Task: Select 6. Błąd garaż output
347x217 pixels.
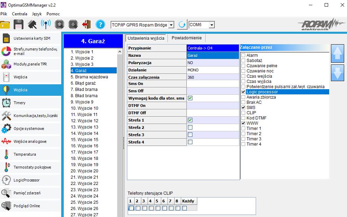Action: click(83, 83)
